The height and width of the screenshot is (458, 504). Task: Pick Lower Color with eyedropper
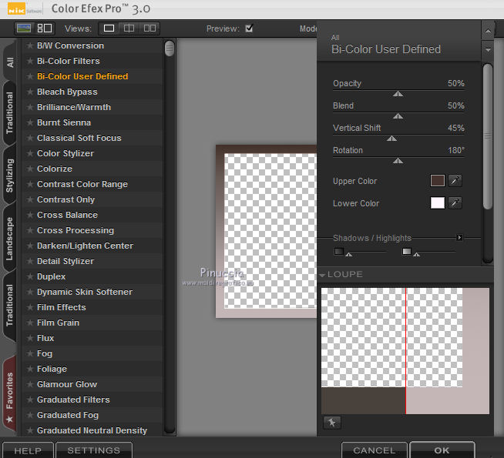(x=455, y=203)
